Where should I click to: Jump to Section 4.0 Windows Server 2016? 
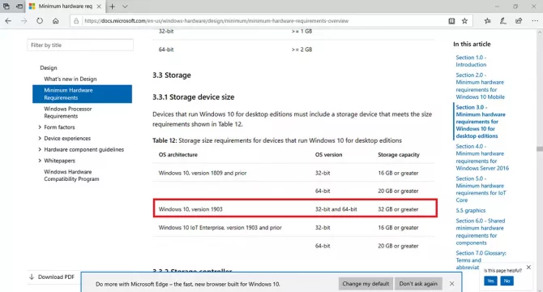click(x=482, y=157)
